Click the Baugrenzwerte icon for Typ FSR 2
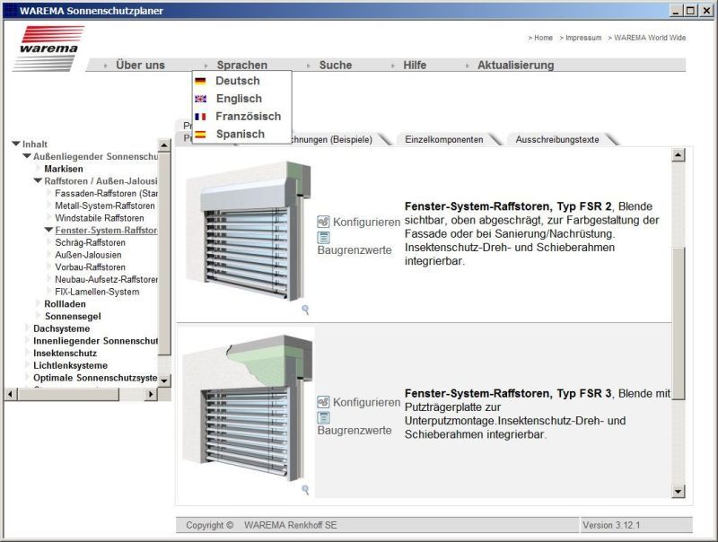The width and height of the screenshot is (718, 542). click(323, 238)
